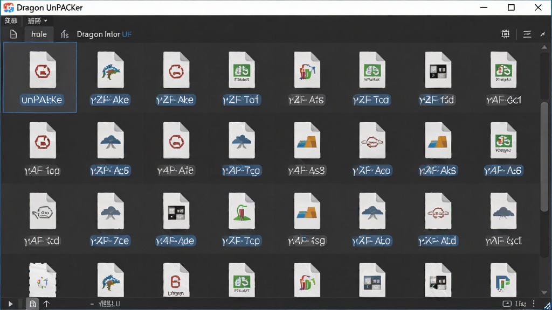Select the yAF Gc1 file icon
The height and width of the screenshot is (310, 552).
503,69
